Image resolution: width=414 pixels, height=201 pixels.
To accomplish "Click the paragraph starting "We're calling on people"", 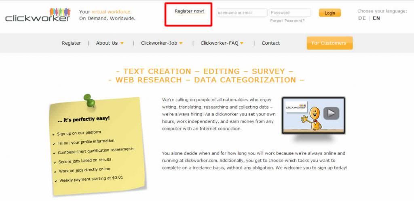I will (219, 114).
